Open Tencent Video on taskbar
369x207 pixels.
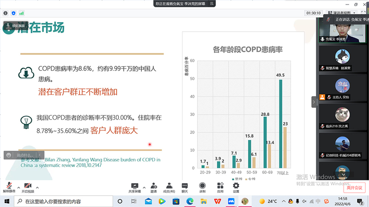point(162,201)
